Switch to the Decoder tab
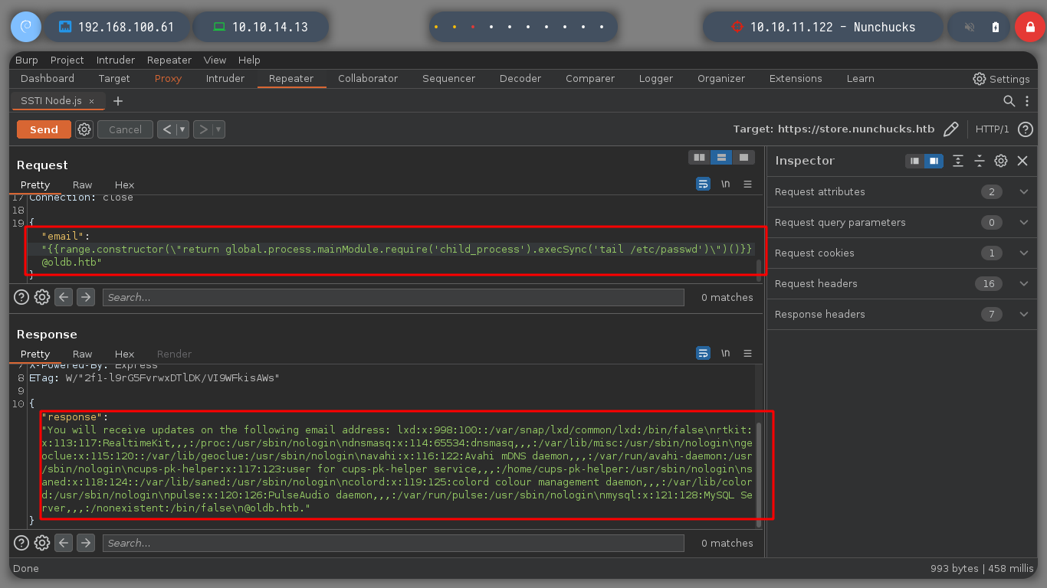Image resolution: width=1047 pixels, height=588 pixels. click(x=520, y=78)
